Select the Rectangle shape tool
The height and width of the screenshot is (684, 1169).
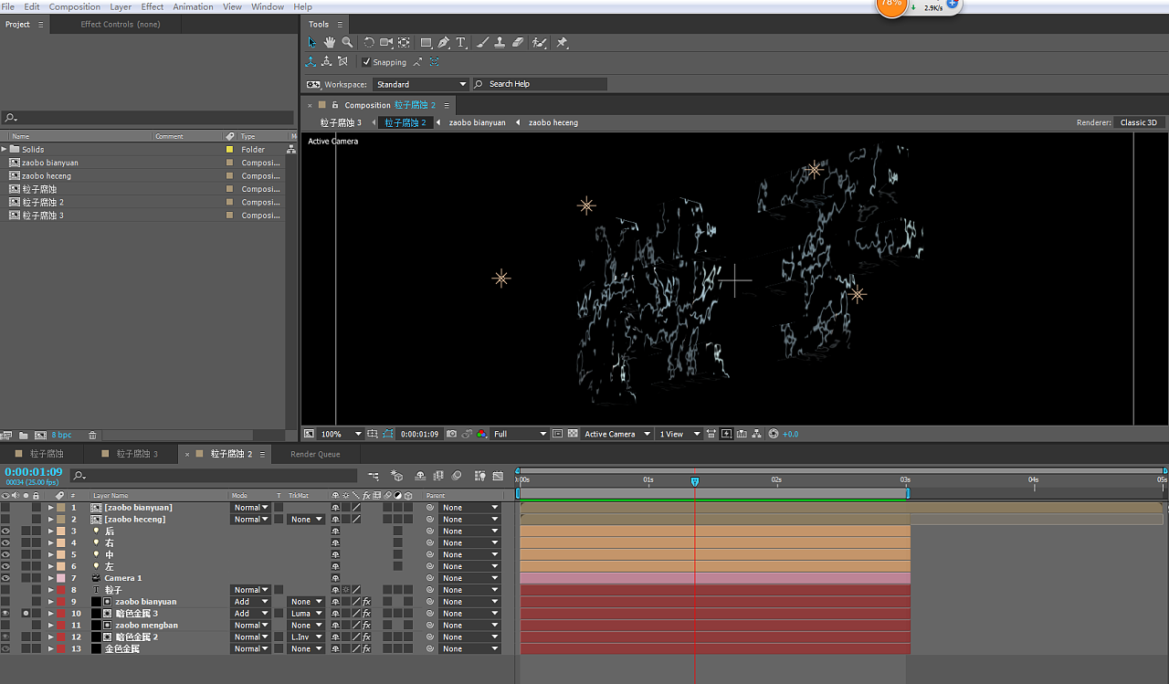coord(426,43)
